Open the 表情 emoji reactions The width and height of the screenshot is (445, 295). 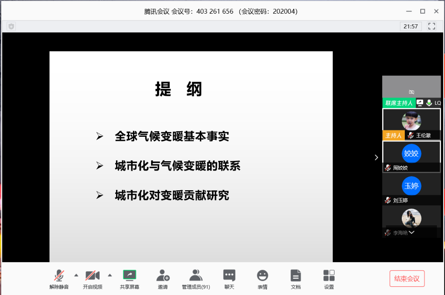point(262,276)
